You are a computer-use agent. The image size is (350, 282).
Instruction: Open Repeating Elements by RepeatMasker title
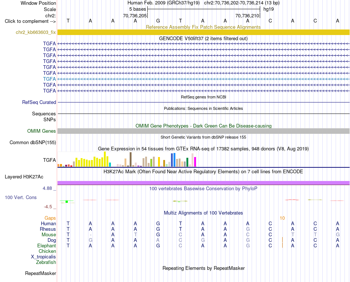(x=203, y=268)
